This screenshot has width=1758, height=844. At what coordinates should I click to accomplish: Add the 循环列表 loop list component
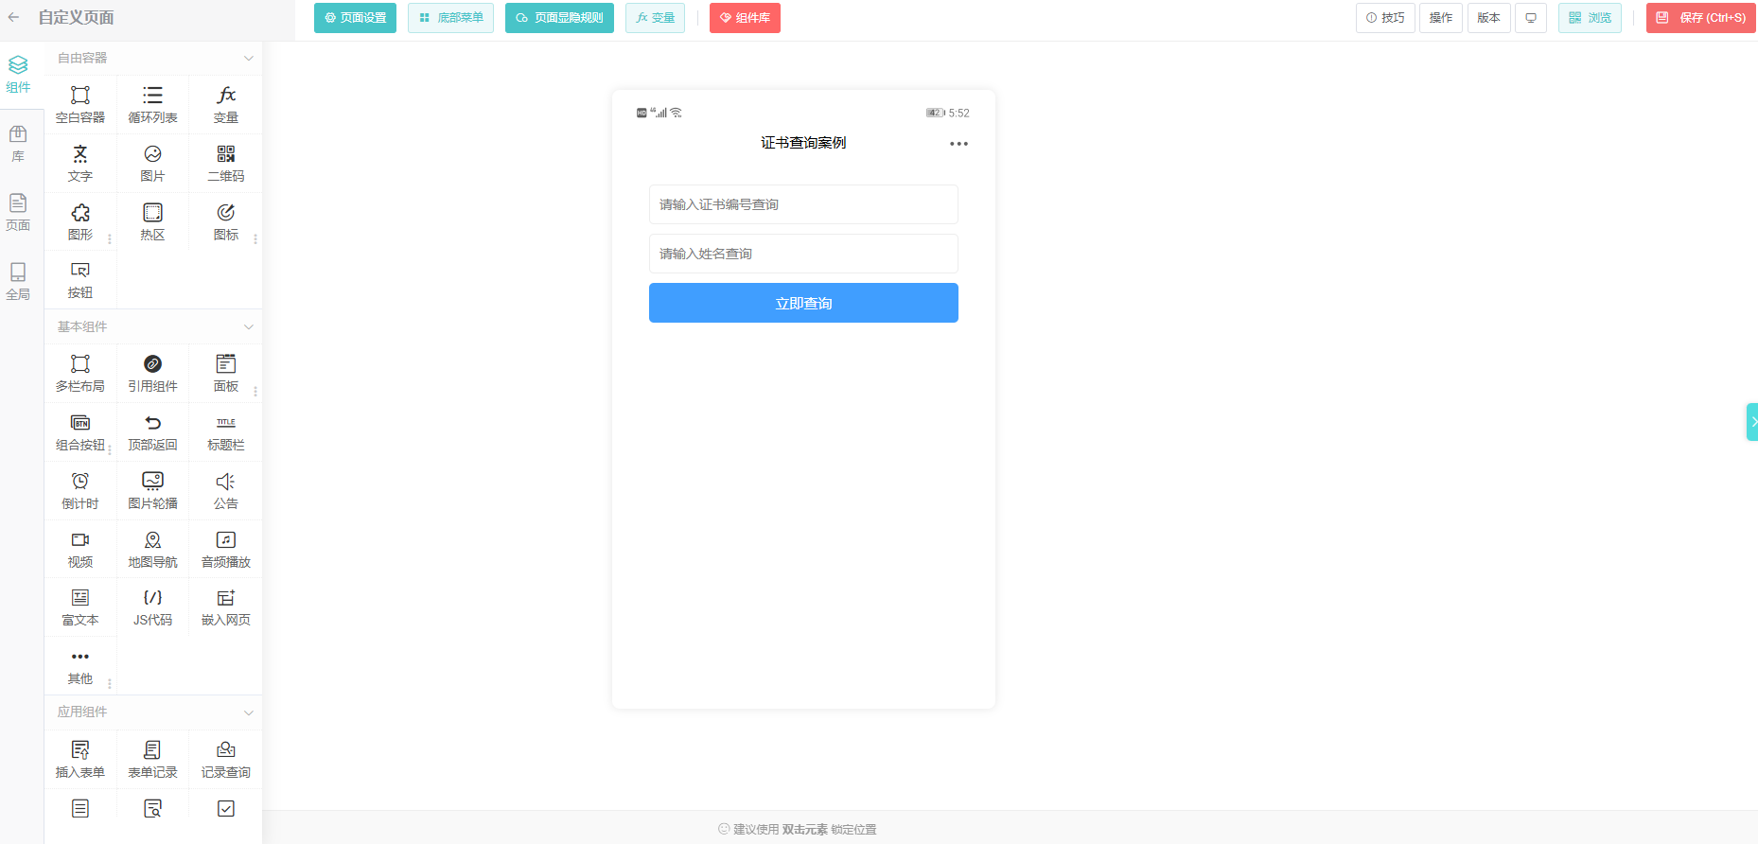(x=152, y=105)
